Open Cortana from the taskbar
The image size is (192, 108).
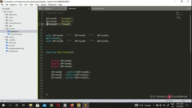17,105
